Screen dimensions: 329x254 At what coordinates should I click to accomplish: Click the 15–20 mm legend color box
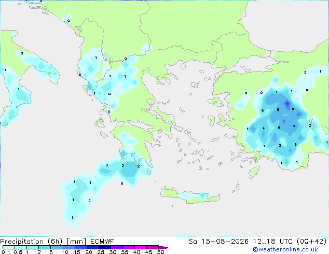[80, 247]
